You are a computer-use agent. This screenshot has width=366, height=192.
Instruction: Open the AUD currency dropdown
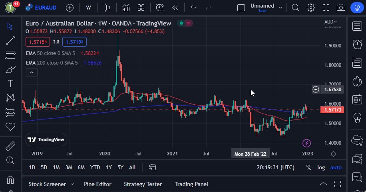pos(330,22)
